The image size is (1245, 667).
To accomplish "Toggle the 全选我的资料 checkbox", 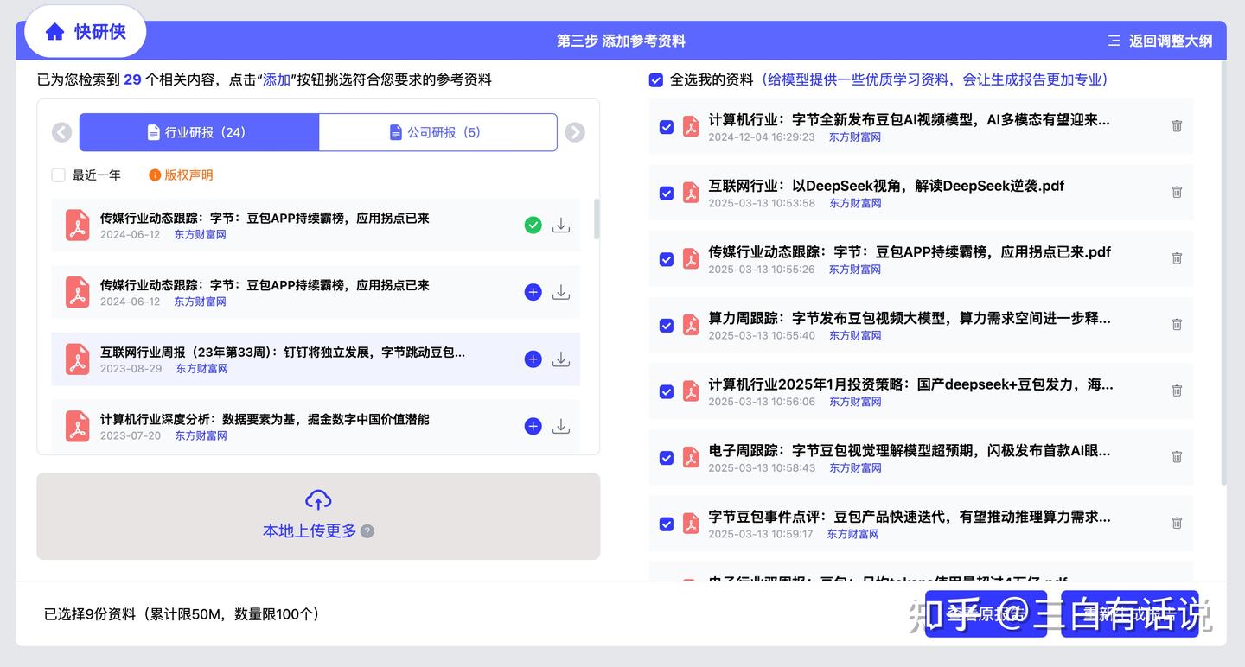I will pyautogui.click(x=656, y=79).
